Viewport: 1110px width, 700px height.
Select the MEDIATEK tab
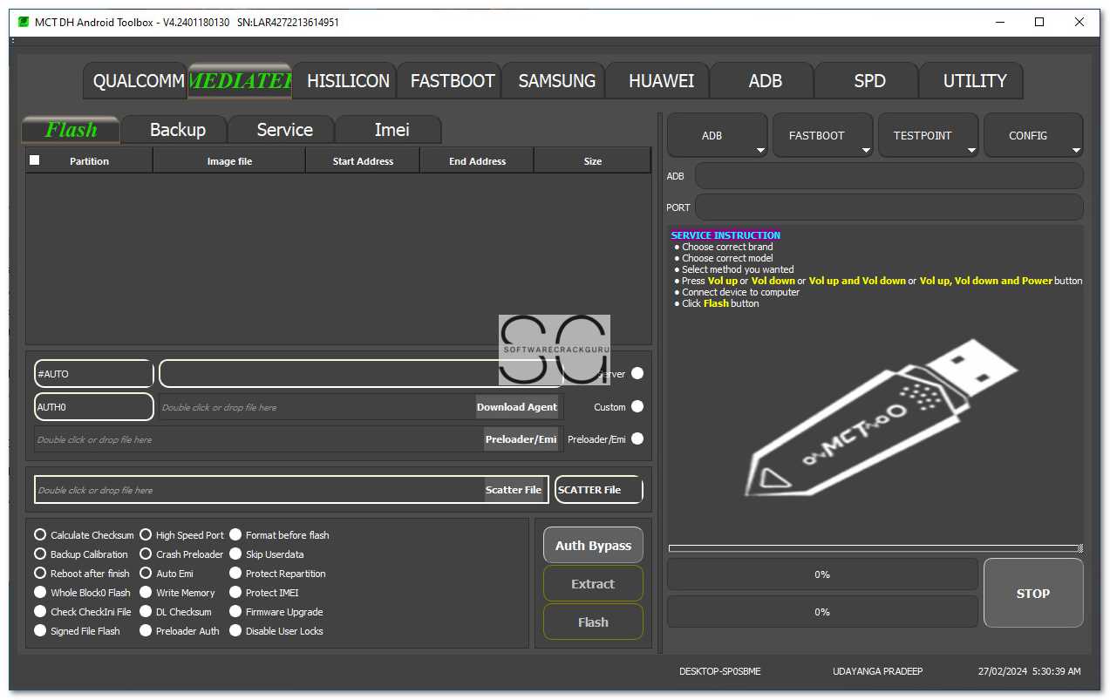point(241,80)
